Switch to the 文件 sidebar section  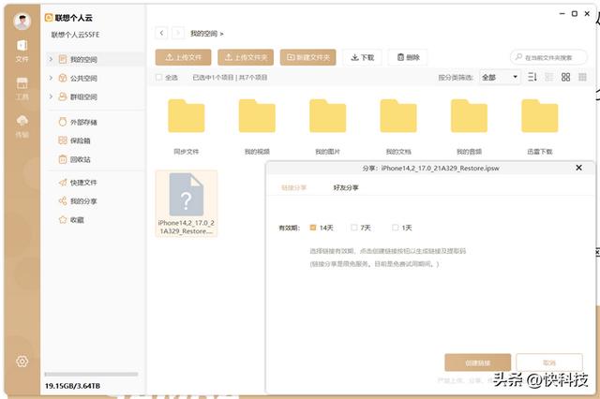[22, 51]
